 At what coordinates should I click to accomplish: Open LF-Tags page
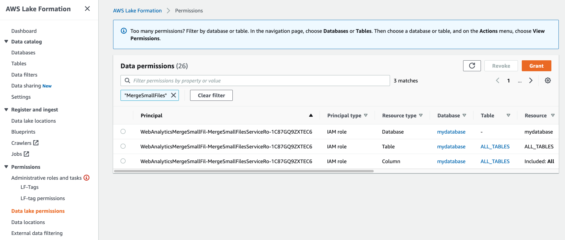[x=30, y=187]
